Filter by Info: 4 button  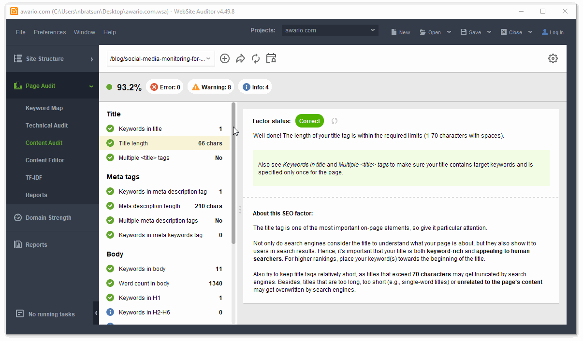click(x=255, y=87)
